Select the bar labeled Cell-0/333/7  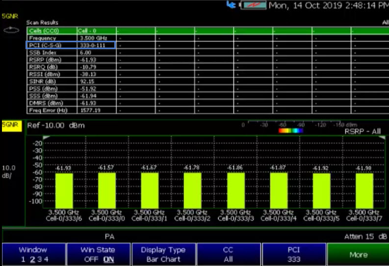click(364, 190)
